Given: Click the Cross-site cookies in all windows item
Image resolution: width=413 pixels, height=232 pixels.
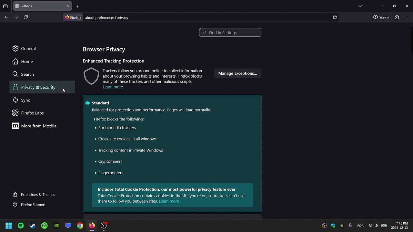Looking at the screenshot, I should click(x=127, y=139).
